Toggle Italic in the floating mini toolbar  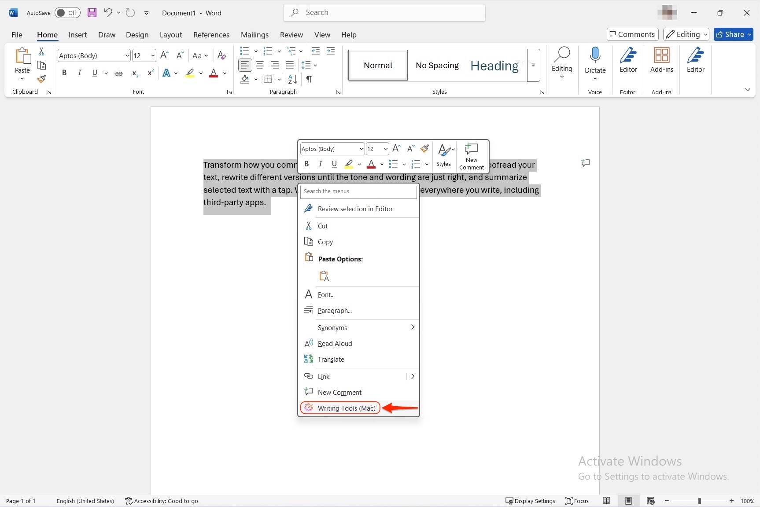tap(320, 164)
